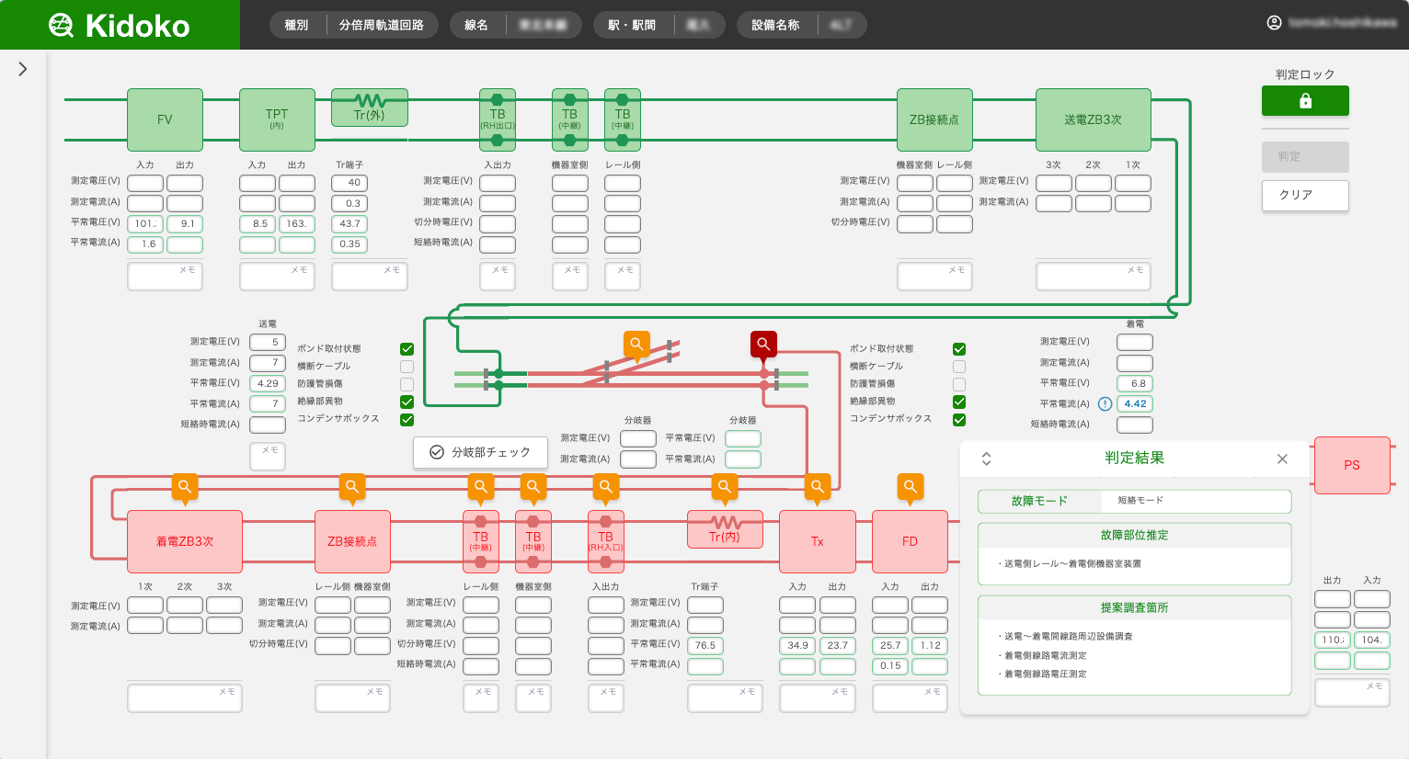This screenshot has height=759, width=1409.
Task: Toggle 送電 side ボンド取付状態 checkbox
Action: [407, 349]
